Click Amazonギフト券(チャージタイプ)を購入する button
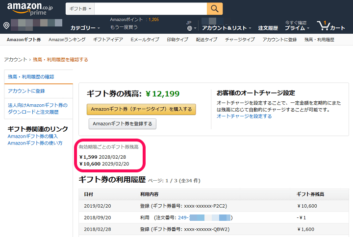353x237 pixels. click(141, 109)
